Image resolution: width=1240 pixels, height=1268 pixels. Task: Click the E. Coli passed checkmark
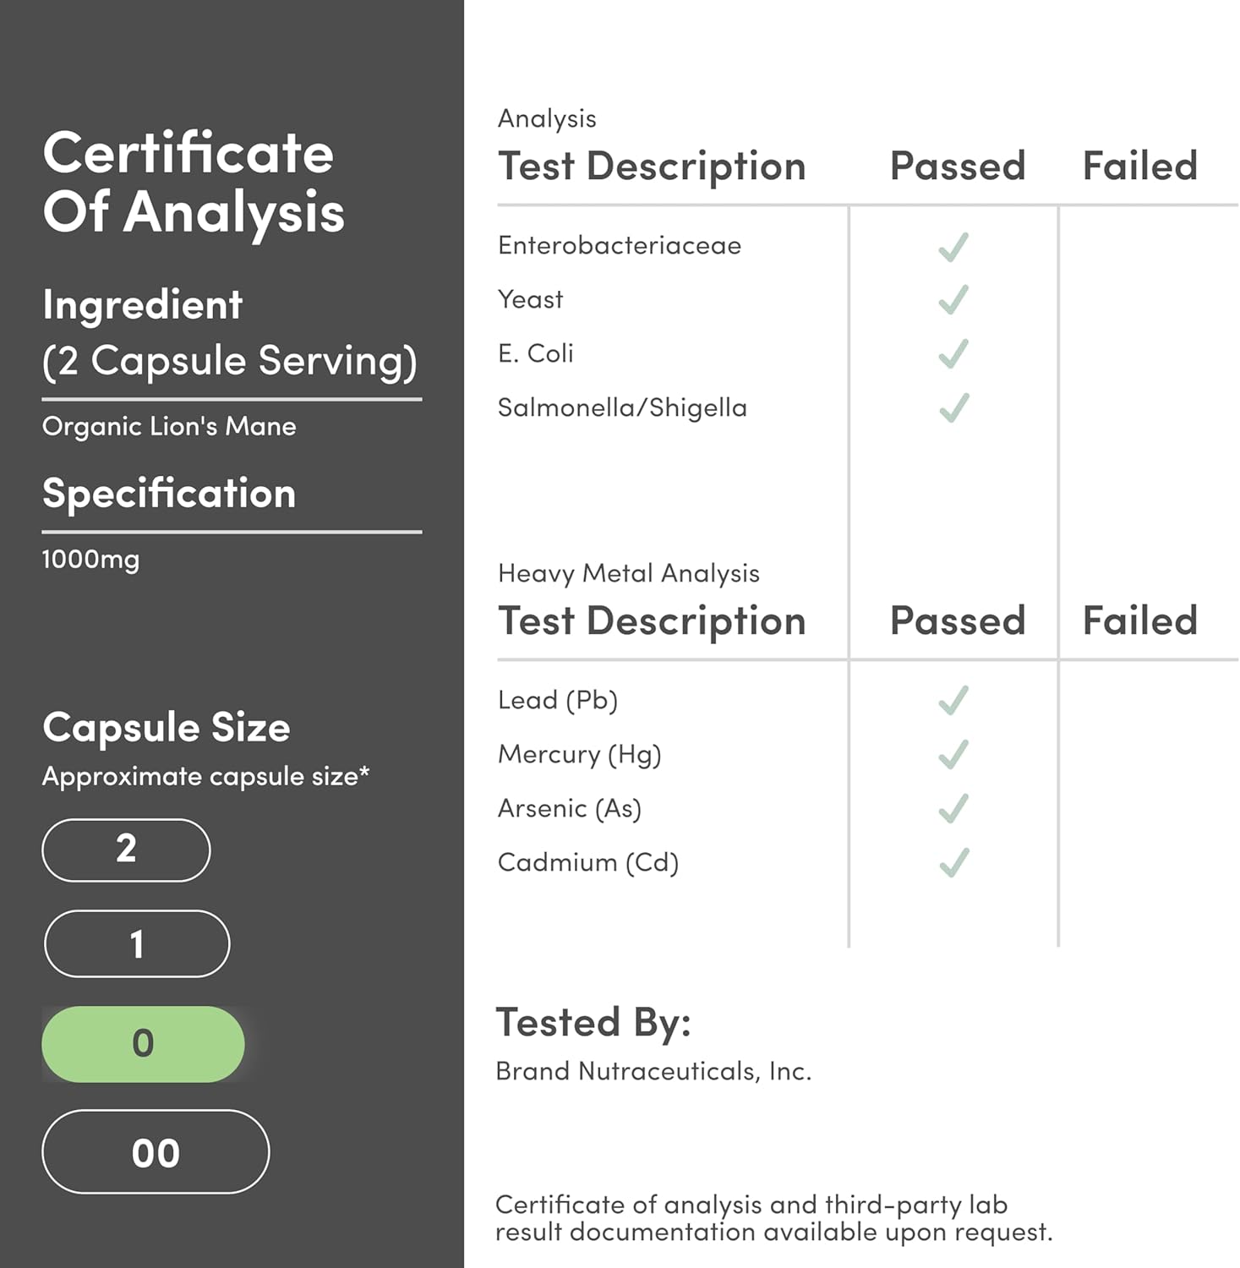[x=953, y=354]
